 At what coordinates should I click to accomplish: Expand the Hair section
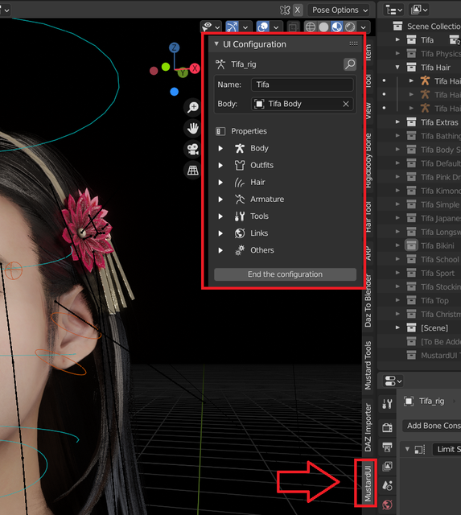(220, 183)
